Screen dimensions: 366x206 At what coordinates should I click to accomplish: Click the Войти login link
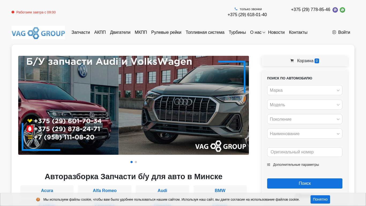tap(344, 32)
